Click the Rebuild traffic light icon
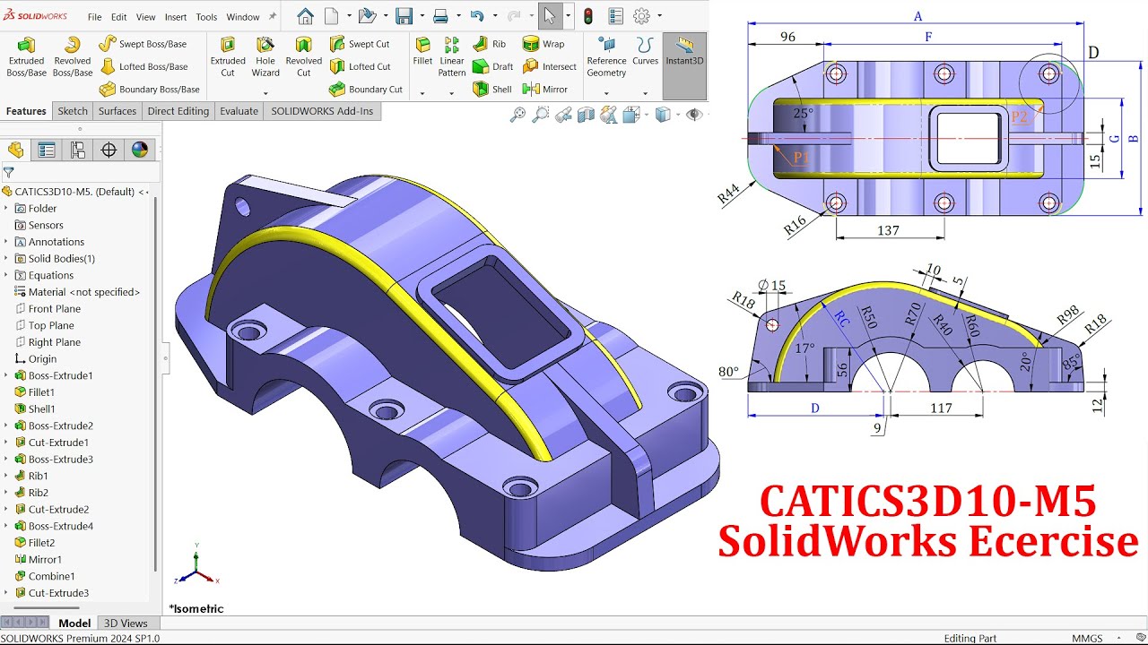The width and height of the screenshot is (1148, 645). coord(588,16)
